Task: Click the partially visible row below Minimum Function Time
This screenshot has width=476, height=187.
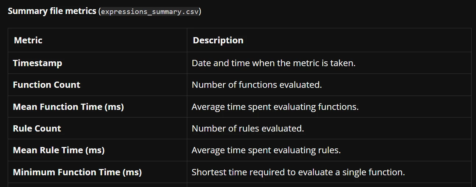Action: (239, 185)
